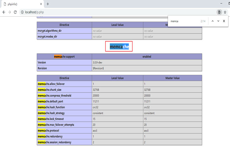Reload the phpinfo page
The width and height of the screenshot is (230, 147).
point(16,12)
